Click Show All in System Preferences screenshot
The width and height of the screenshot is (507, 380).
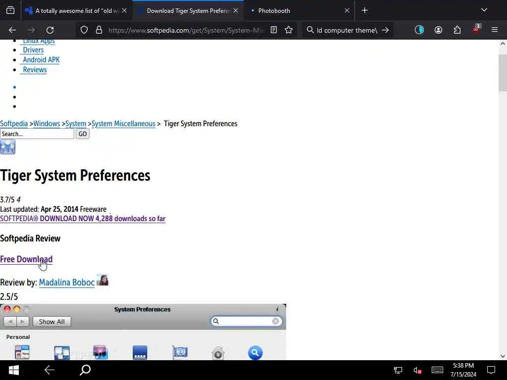coord(51,322)
